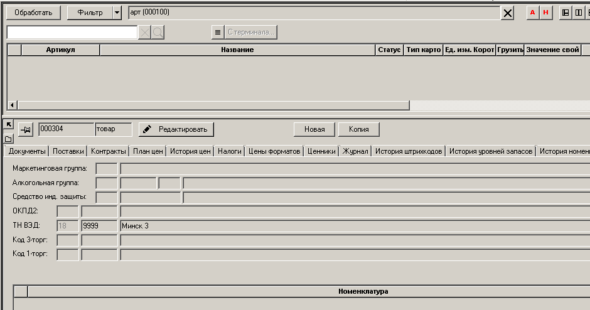Click the red 'H' toolbar button
Image resolution: width=590 pixels, height=310 pixels.
pos(546,13)
